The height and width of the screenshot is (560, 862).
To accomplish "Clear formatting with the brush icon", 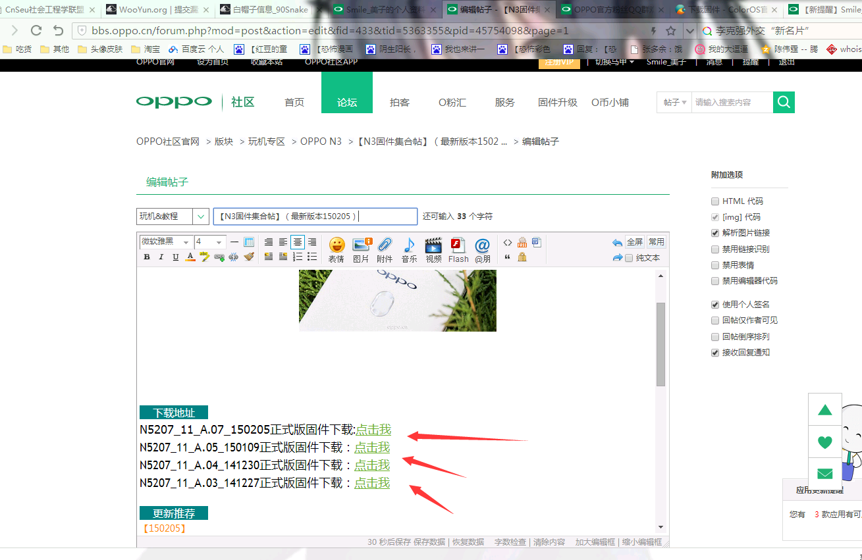I will [249, 257].
